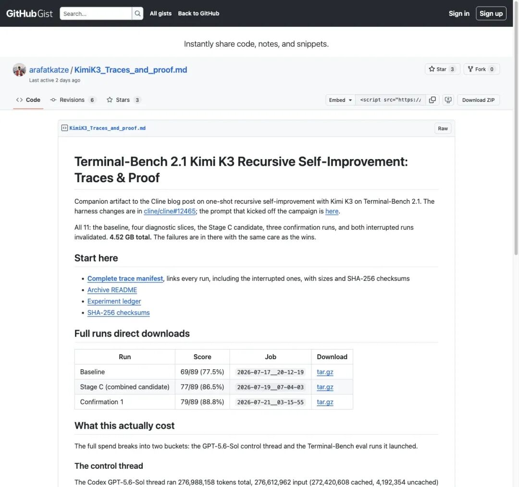Click the GitHub Gist logo
Screen dimensions: 519x487
click(29, 13)
